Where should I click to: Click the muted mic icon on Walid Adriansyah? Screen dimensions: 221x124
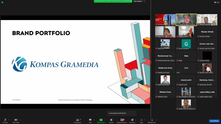(x=156, y=85)
